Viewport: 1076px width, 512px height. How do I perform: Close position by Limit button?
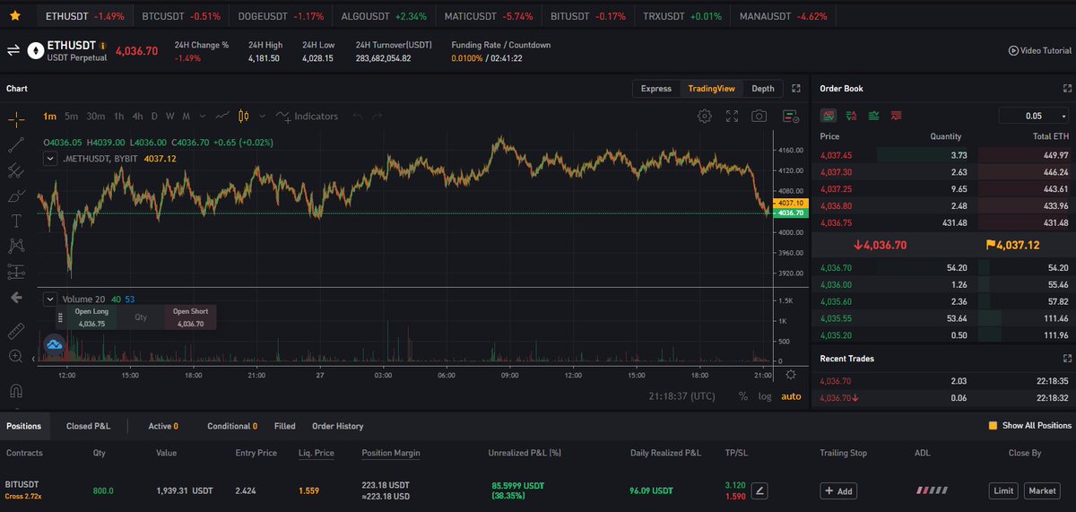tap(1002, 490)
